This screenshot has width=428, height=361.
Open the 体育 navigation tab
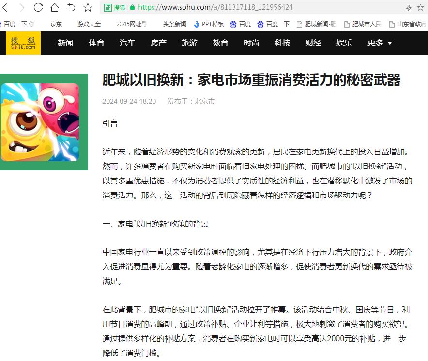(96, 43)
